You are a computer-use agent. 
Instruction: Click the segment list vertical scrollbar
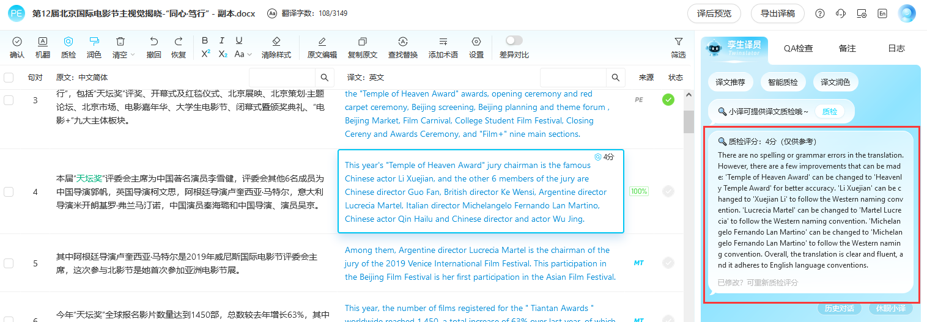tap(689, 122)
